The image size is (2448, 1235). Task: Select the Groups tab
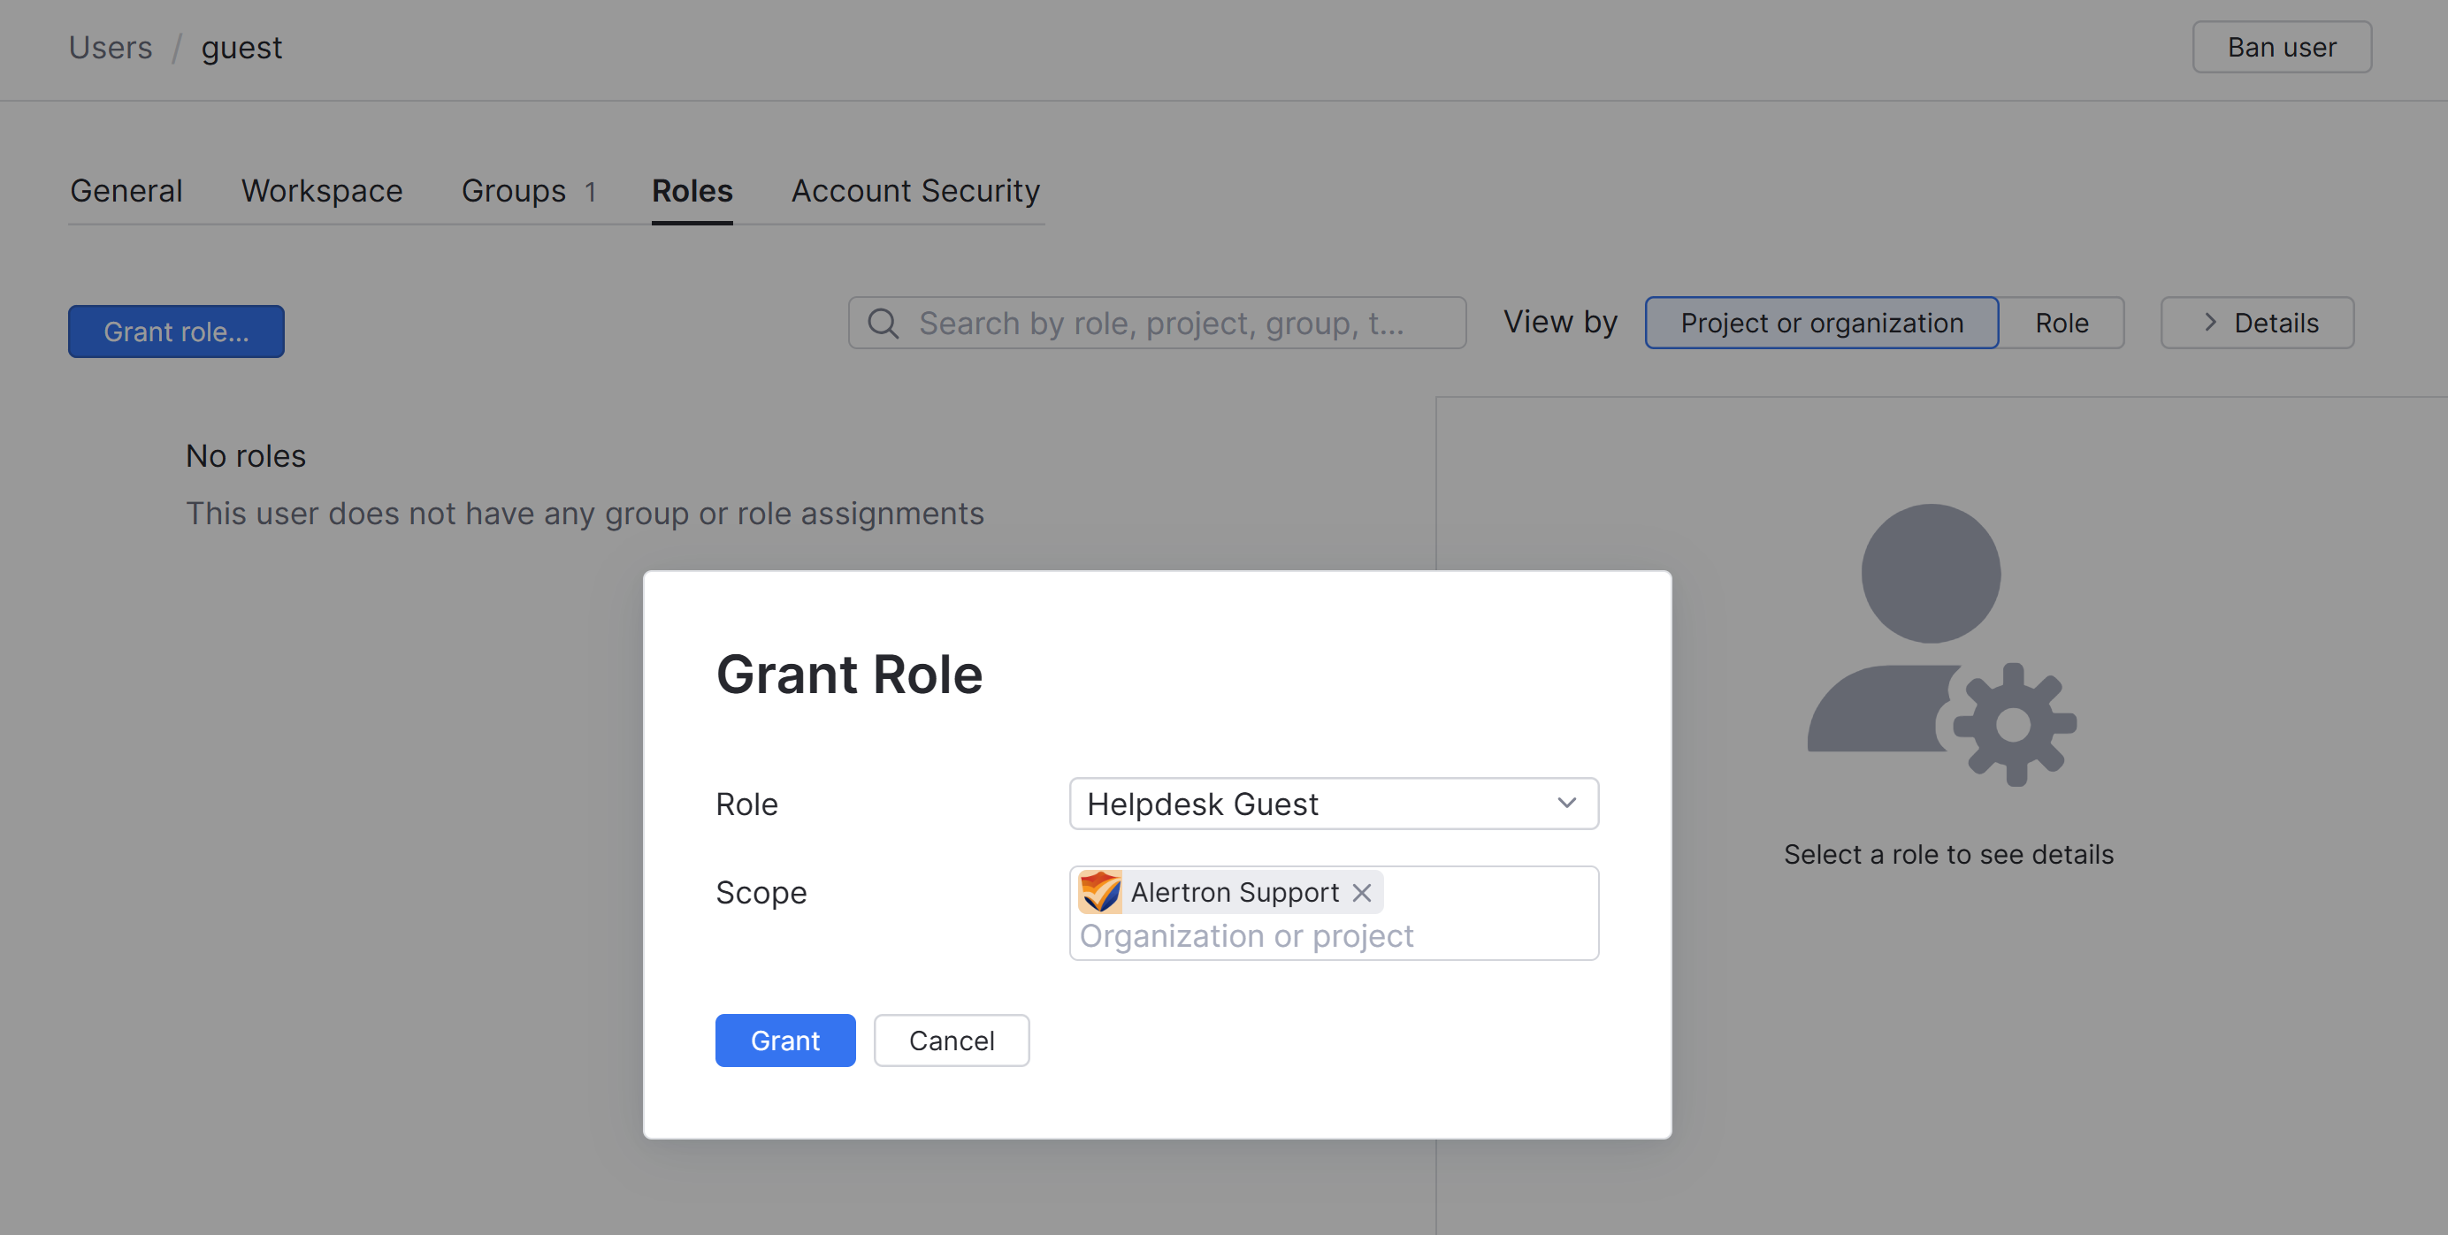(513, 191)
